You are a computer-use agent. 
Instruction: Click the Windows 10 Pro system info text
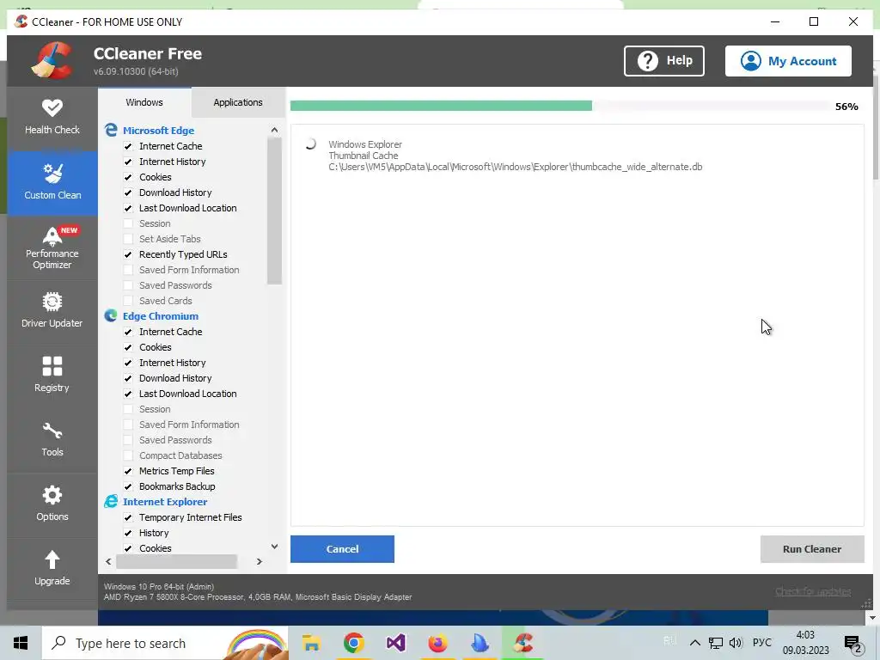point(159,586)
